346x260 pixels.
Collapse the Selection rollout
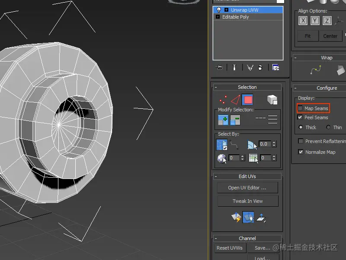(216, 88)
